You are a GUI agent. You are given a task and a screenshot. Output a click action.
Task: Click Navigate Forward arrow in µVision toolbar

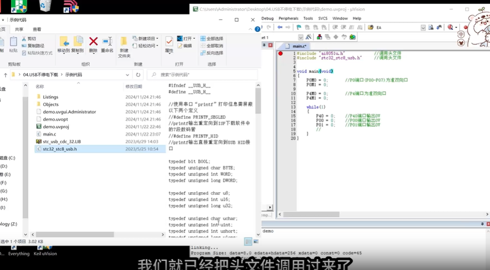[x=288, y=27]
